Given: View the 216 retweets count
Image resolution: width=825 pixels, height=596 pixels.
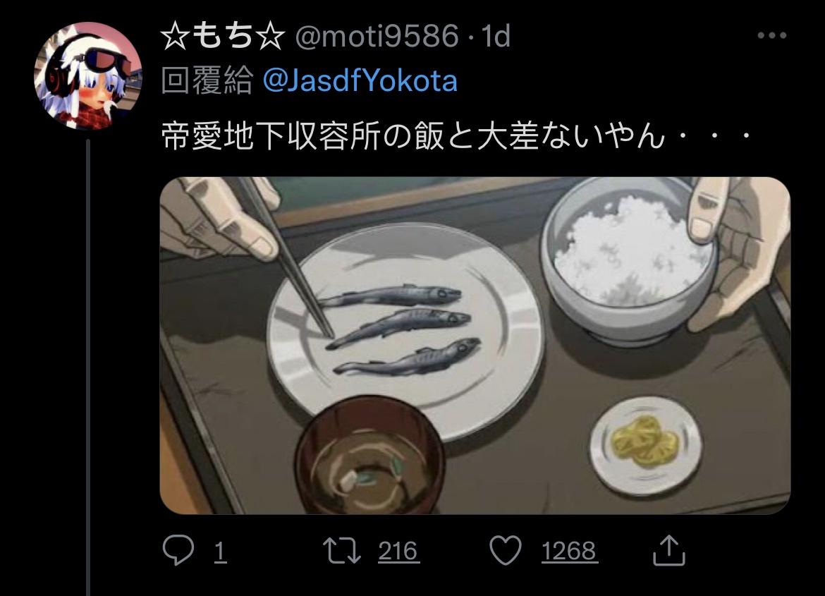Looking at the screenshot, I should 398,552.
